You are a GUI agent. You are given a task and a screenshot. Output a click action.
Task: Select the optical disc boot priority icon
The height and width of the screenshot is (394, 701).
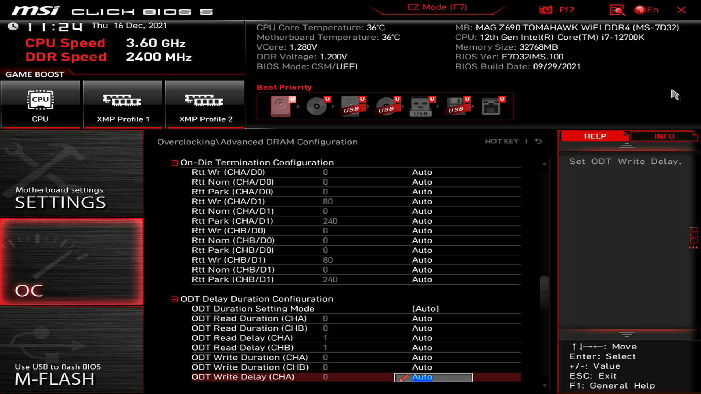(317, 106)
